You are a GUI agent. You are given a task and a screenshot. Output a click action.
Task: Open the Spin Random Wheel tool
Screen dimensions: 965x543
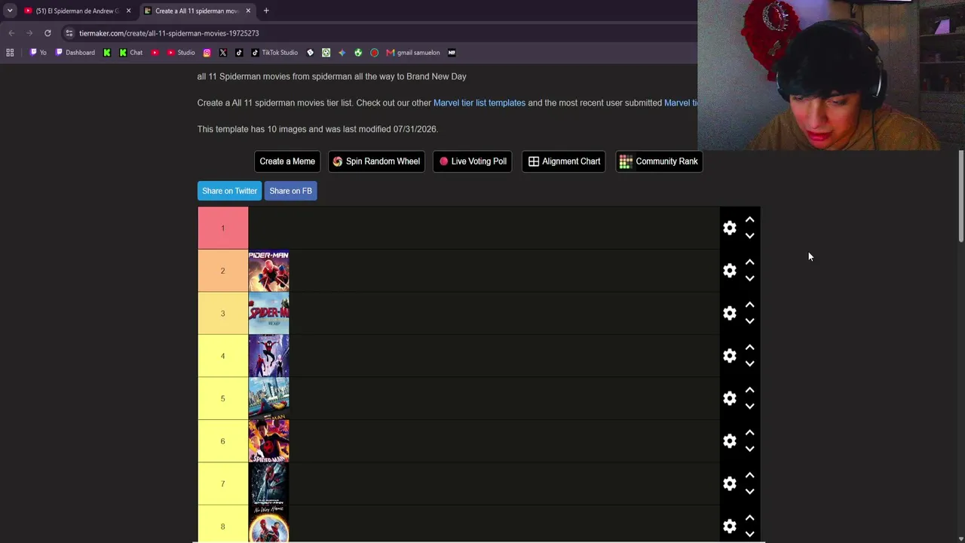tap(376, 161)
